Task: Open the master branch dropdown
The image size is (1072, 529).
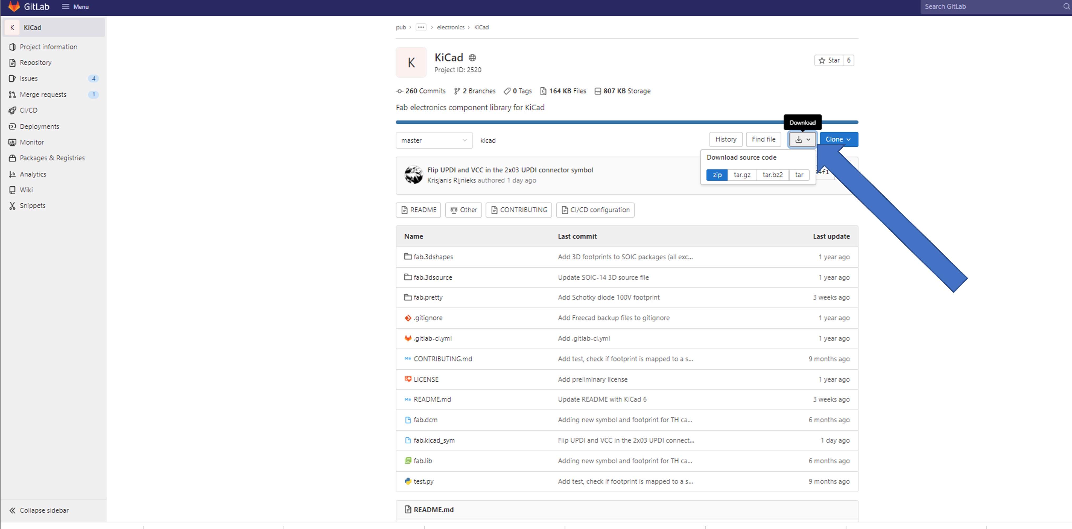Action: coord(434,141)
